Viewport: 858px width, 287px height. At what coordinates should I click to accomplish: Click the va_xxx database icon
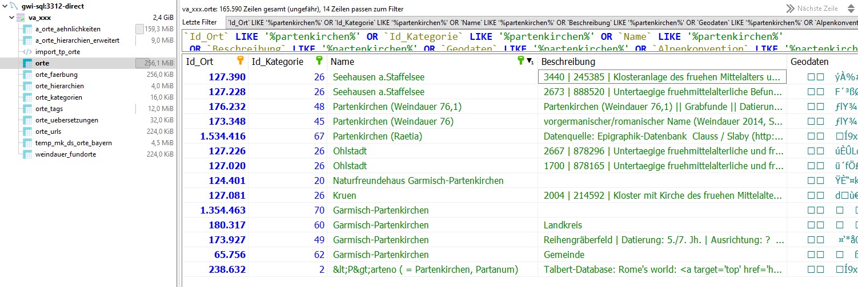point(21,18)
